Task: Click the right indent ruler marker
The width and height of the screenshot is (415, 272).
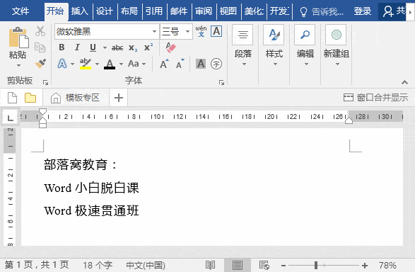Action: coord(349,120)
